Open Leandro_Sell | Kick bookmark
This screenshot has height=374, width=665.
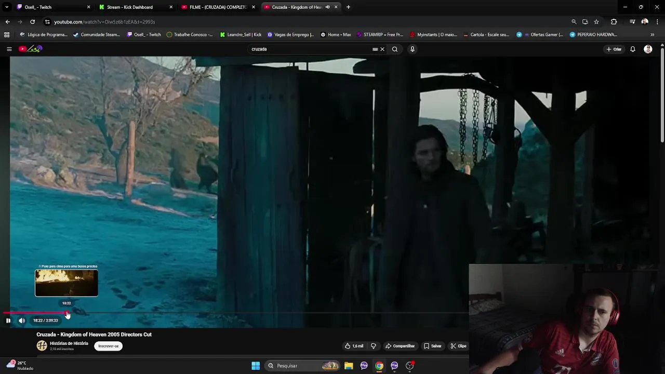[x=241, y=34]
